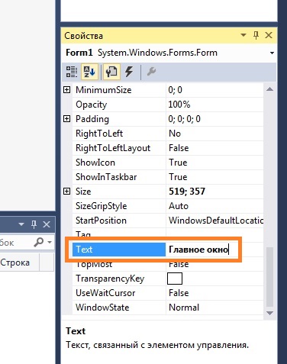Click the properties scroll down arrow
The image size is (287, 364).
269,313
